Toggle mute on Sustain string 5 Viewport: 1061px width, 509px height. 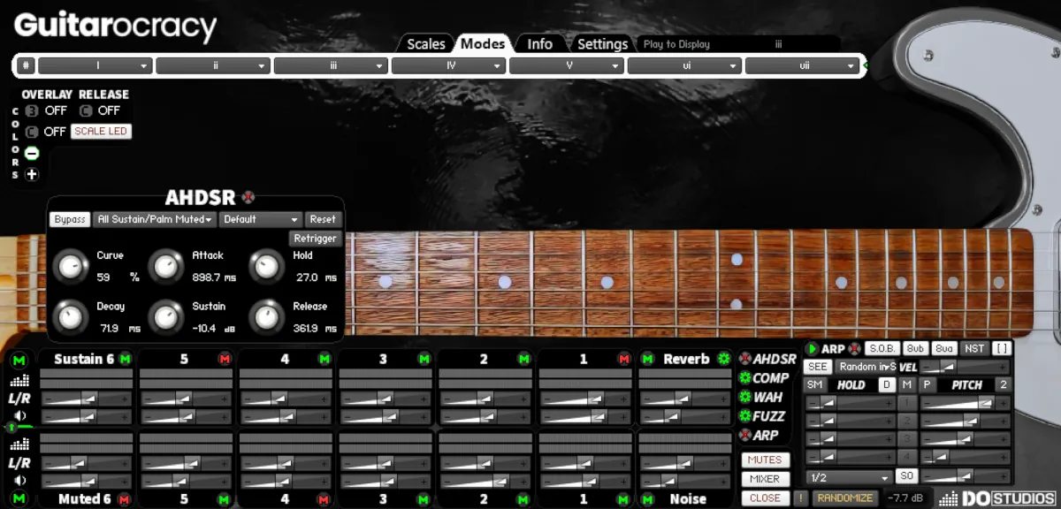click(225, 359)
